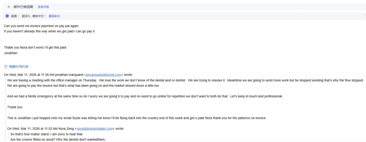Click the line starting 'Can you send me invoice'
Image resolution: width=366 pixels, height=142 pixels.
(40, 26)
